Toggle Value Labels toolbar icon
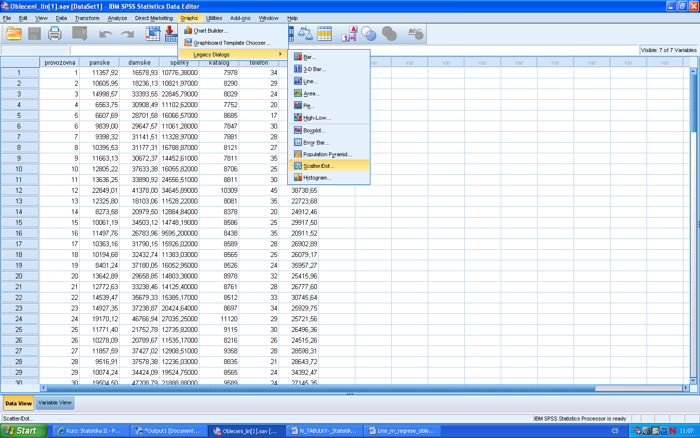The image size is (700, 438). 350,34
